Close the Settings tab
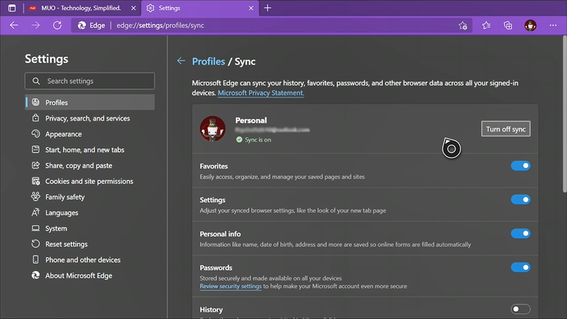Viewport: 567px width, 319px height. click(251, 8)
